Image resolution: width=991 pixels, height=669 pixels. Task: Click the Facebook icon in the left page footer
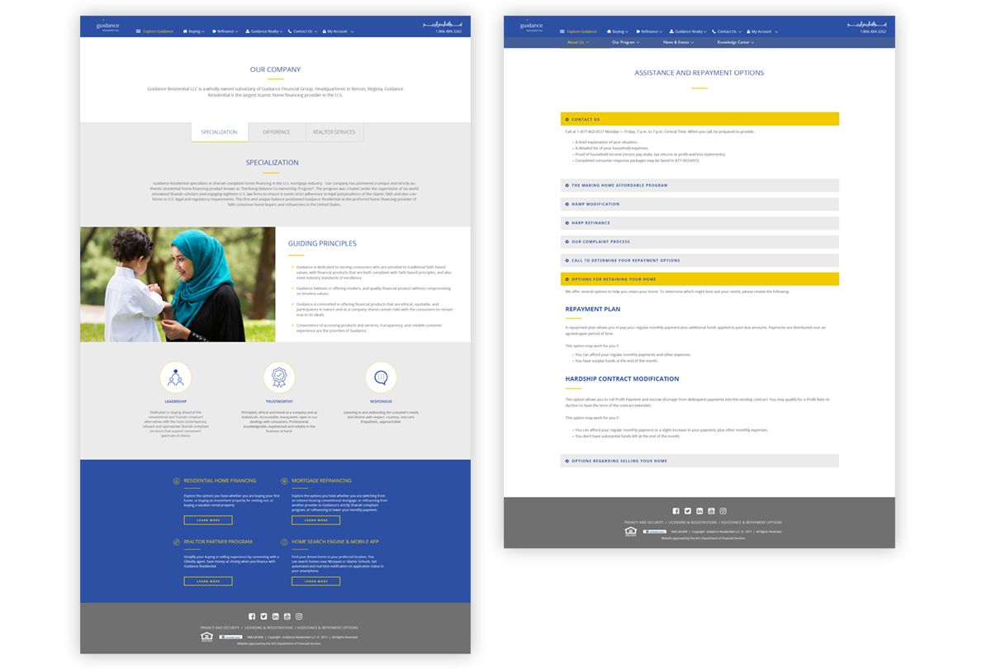[x=252, y=616]
